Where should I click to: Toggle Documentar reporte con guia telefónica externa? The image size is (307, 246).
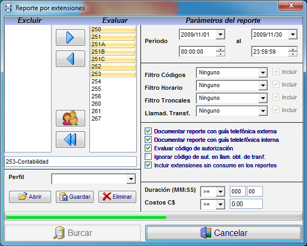pyautogui.click(x=148, y=131)
